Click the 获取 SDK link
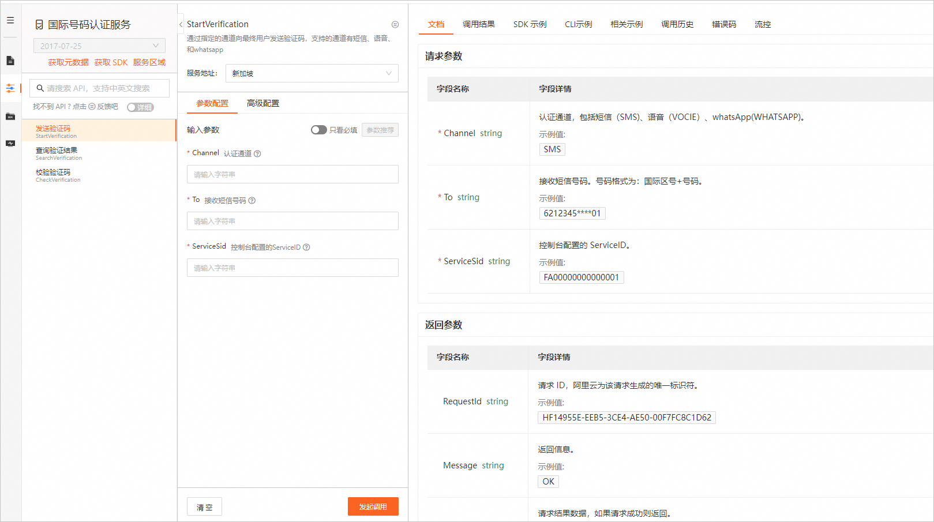This screenshot has width=934, height=522. pyautogui.click(x=111, y=62)
